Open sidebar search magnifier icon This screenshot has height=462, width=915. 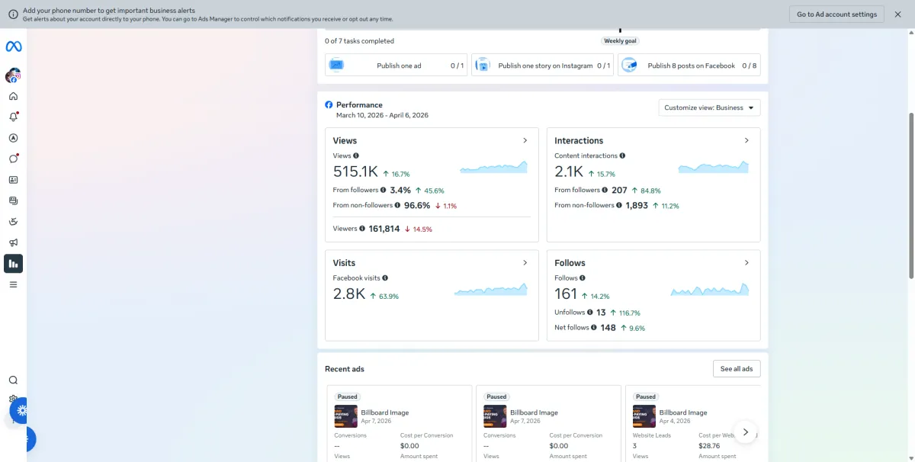click(13, 380)
